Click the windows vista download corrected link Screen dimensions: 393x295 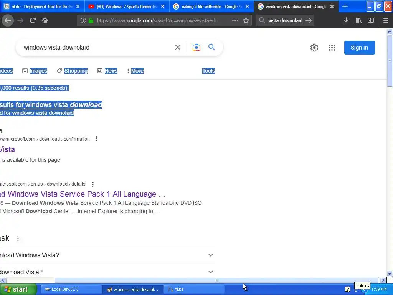pyautogui.click(x=64, y=104)
